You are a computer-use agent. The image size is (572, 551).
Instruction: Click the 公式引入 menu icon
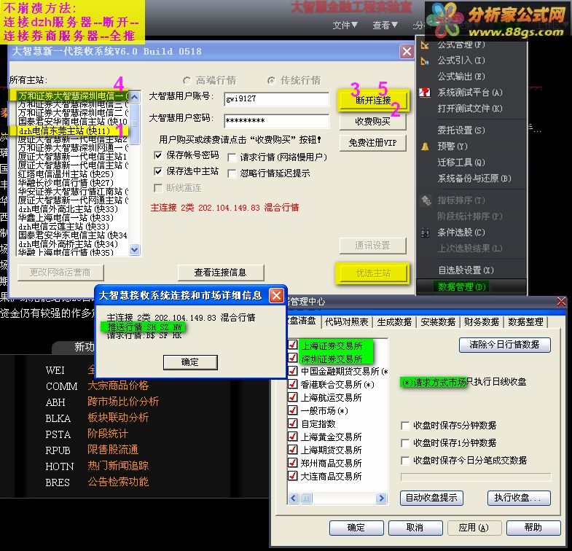click(425, 60)
